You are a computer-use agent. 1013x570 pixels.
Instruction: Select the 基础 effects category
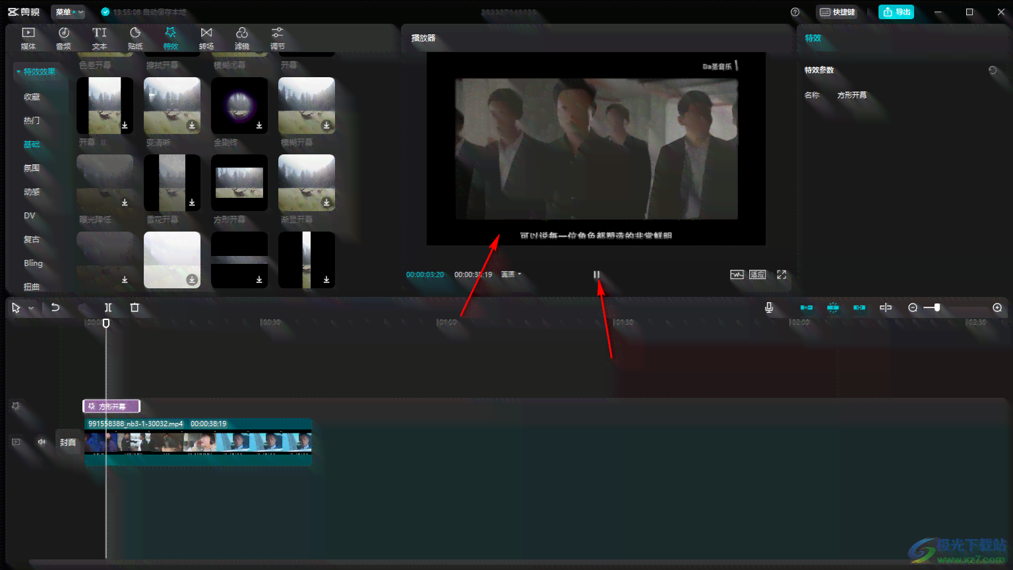pos(32,144)
